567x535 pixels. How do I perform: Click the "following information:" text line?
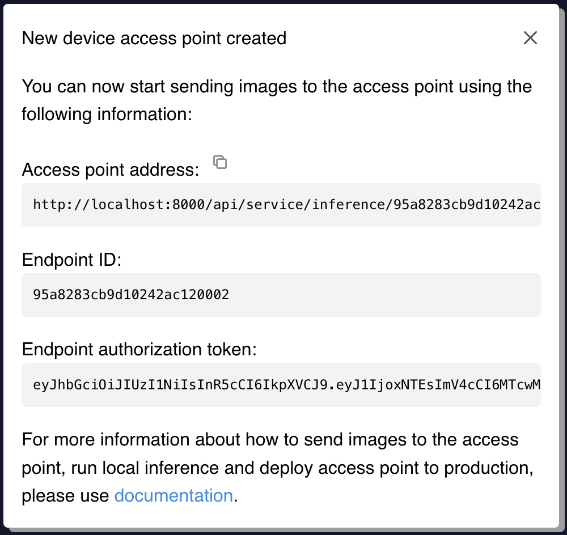pos(108,114)
